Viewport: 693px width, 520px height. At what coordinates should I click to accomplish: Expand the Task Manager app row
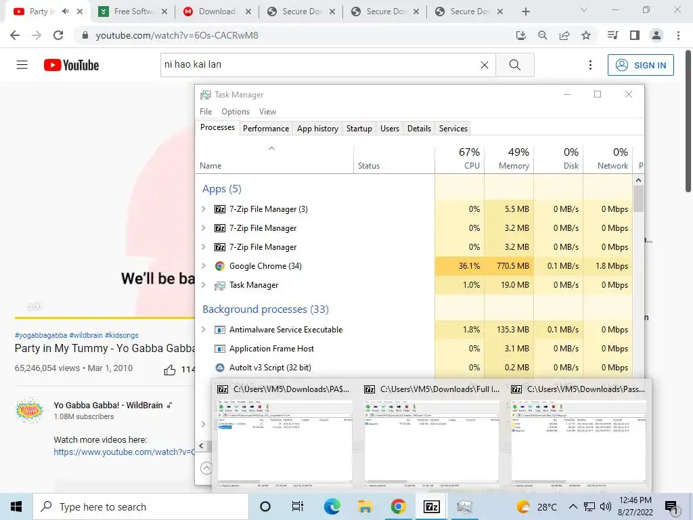203,285
